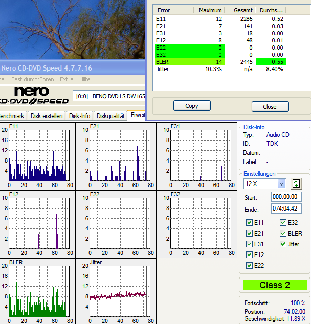Open the Hilfe menu
The image size is (311, 324).
coord(84,79)
